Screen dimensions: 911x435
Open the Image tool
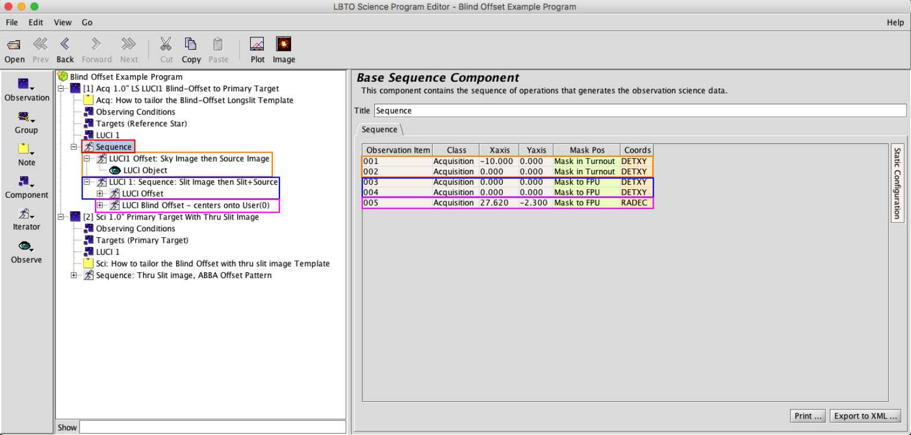tap(284, 44)
